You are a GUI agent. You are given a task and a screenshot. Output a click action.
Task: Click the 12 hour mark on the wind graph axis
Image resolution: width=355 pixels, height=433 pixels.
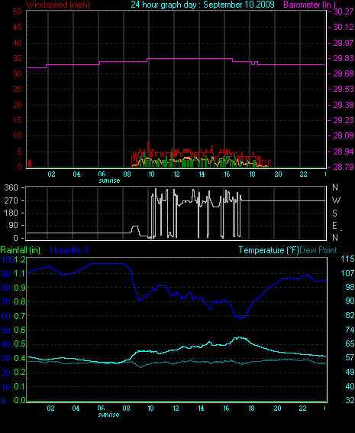176,174
